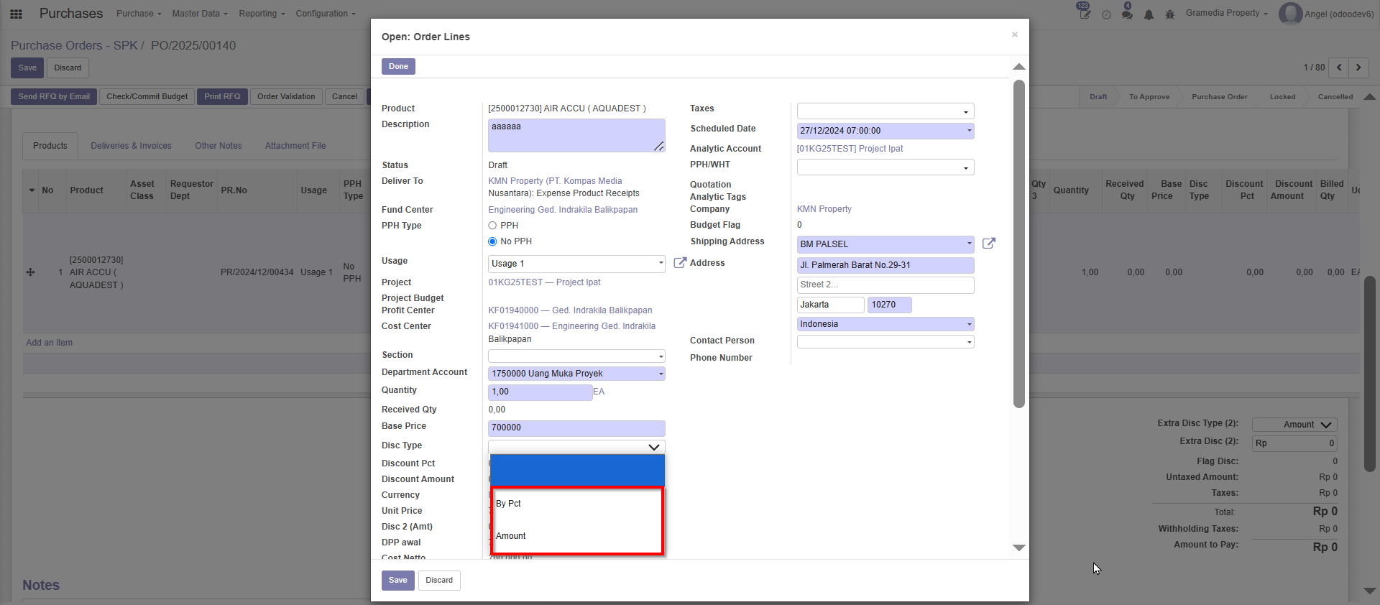The width and height of the screenshot is (1380, 605).
Task: Go to next record arrow
Action: coord(1358,68)
